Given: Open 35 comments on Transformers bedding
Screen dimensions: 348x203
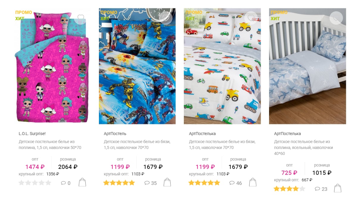Looking at the screenshot, I should [x=150, y=183].
